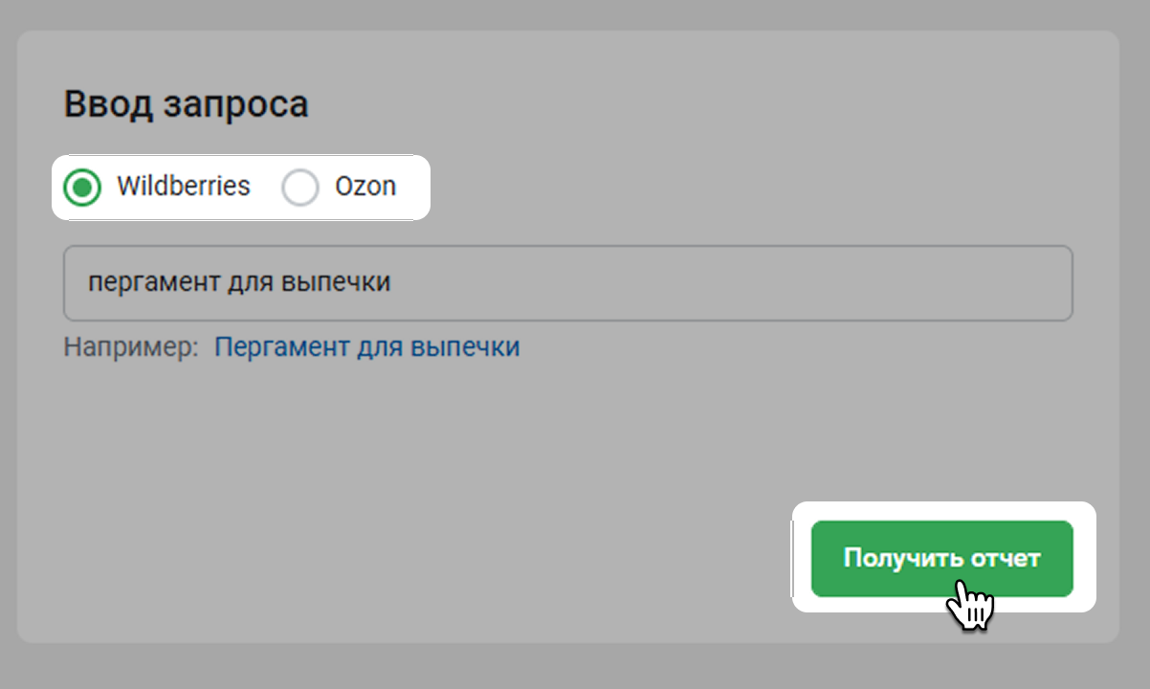Click the empty radio circle beside Ozon
Screen dimensions: 1150x689
click(x=300, y=188)
